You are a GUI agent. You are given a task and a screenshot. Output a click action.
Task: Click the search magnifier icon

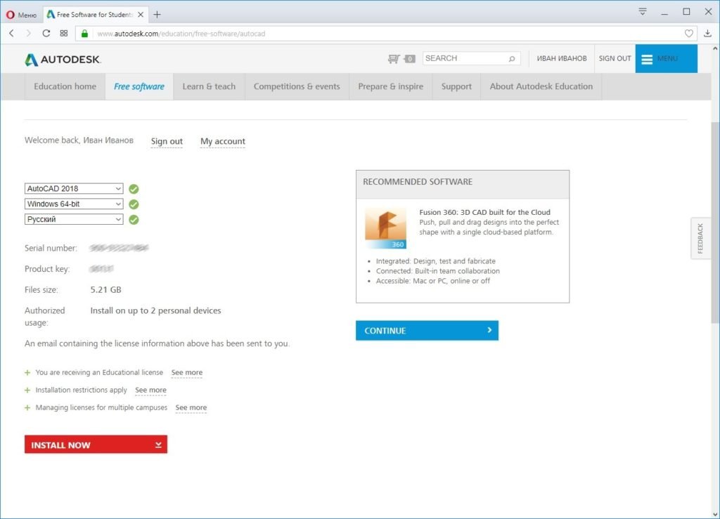(x=512, y=59)
